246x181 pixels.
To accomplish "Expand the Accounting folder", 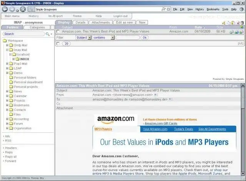I will pyautogui.click(x=7, y=119).
